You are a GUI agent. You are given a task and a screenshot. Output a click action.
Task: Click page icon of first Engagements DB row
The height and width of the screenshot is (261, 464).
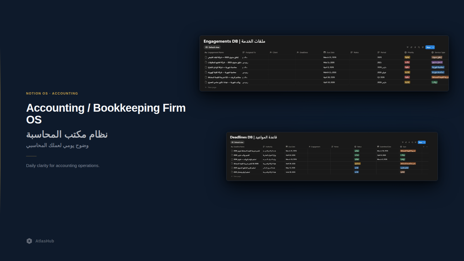(x=206, y=57)
